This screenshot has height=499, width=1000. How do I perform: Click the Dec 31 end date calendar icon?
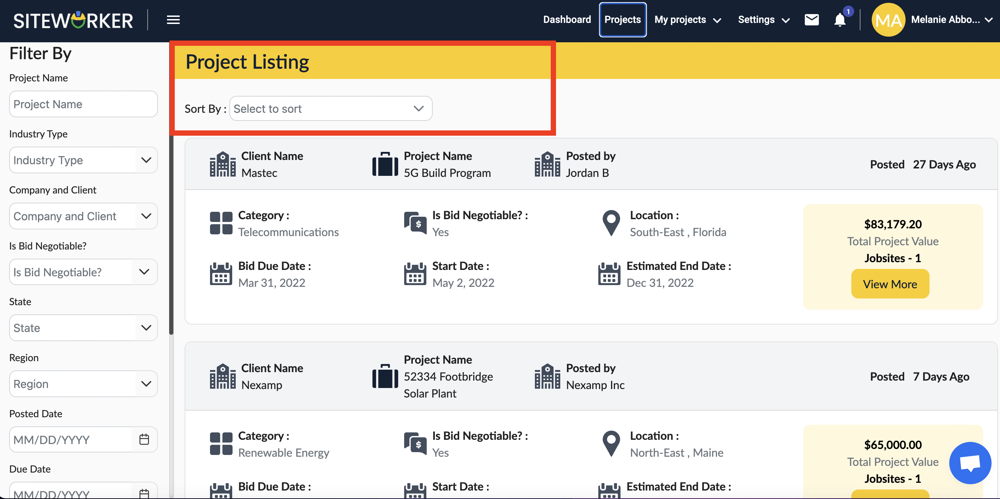[609, 274]
